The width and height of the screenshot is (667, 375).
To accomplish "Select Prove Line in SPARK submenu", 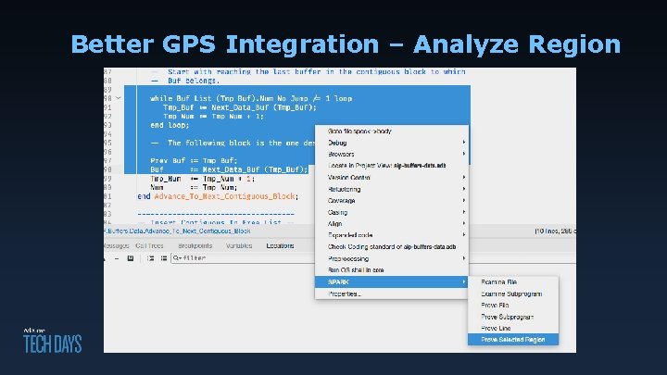I will pos(513,328).
